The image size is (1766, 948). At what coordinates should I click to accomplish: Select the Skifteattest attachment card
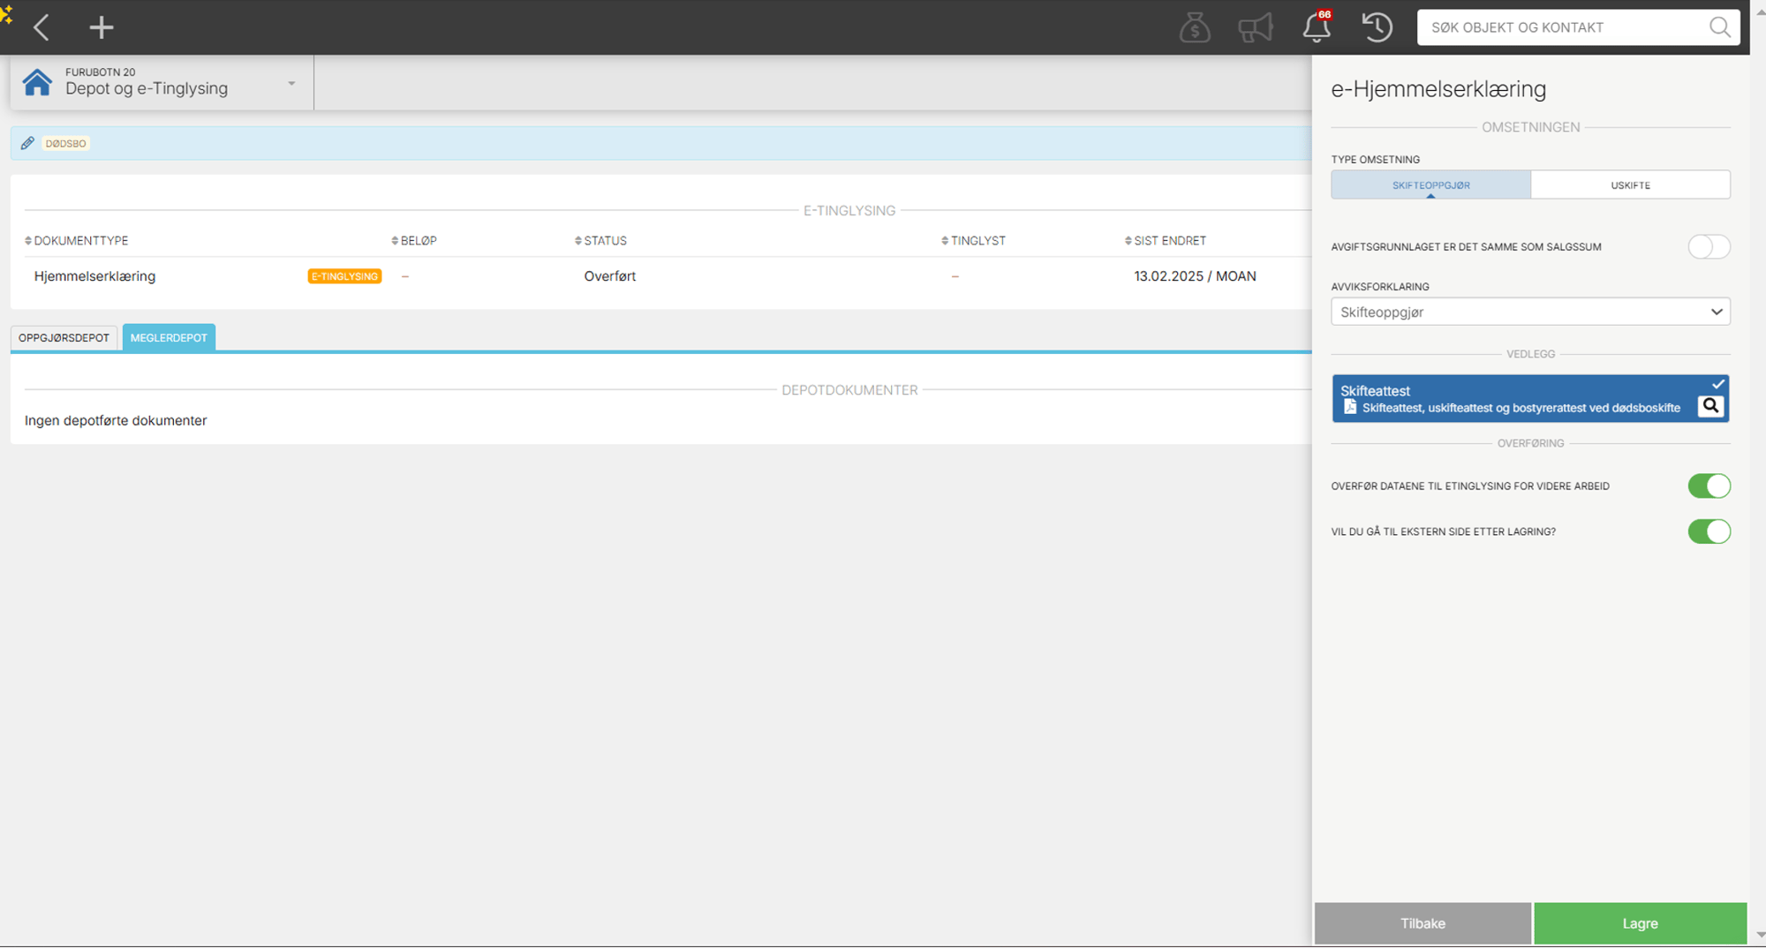(1530, 398)
